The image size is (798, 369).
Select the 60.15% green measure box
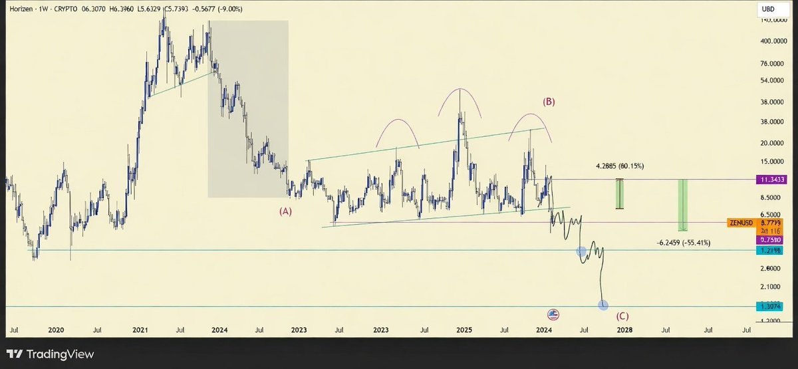619,194
